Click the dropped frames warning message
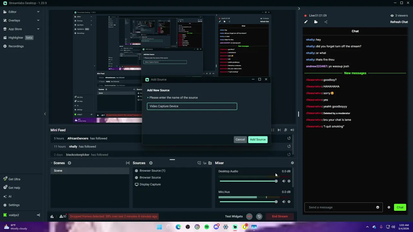 click(114, 217)
